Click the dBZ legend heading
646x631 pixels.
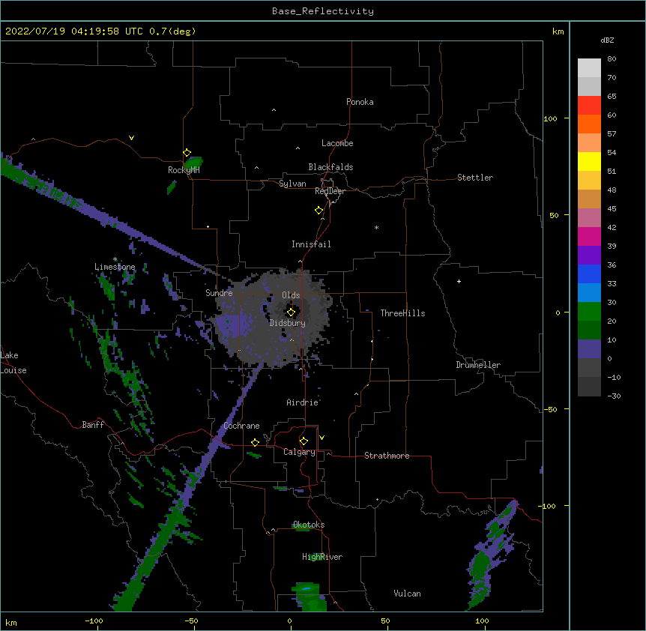coord(607,40)
